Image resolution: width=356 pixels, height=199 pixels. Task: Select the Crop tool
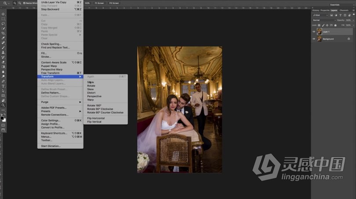click(x=3, y=33)
